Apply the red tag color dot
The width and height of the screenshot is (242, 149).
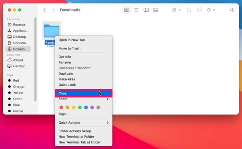[x=61, y=108]
